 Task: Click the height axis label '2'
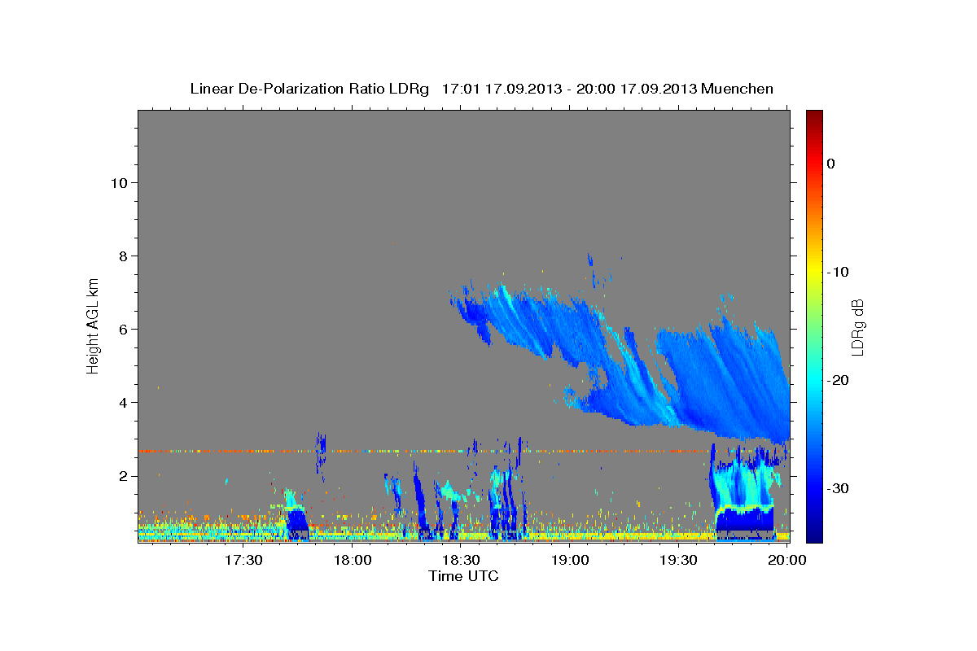(122, 476)
